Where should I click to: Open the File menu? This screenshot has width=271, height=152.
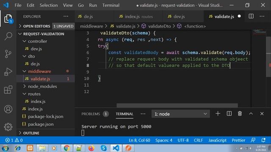click(x=18, y=5)
